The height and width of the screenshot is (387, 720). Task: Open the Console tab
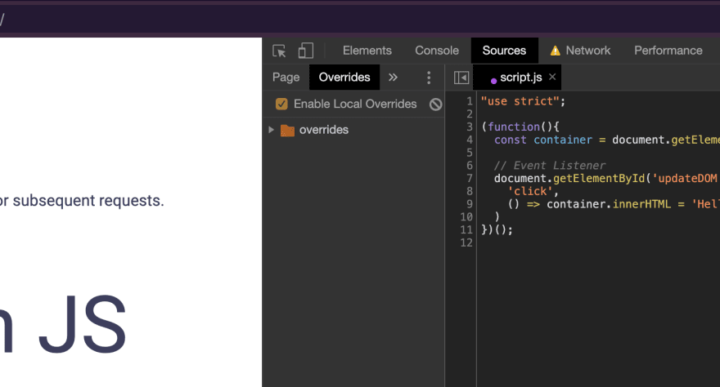pos(437,51)
